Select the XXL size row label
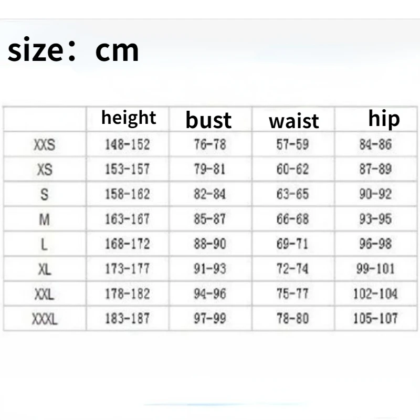420x420 pixels. [45, 293]
